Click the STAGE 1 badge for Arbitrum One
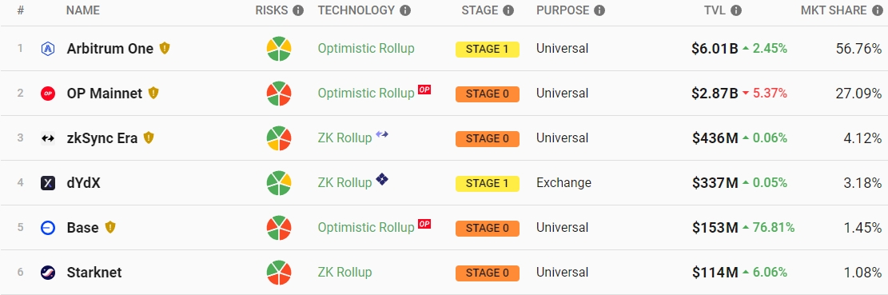The height and width of the screenshot is (295, 888). (487, 50)
